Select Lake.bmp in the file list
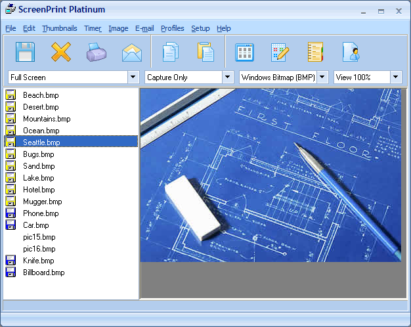411x327 pixels. [39, 177]
